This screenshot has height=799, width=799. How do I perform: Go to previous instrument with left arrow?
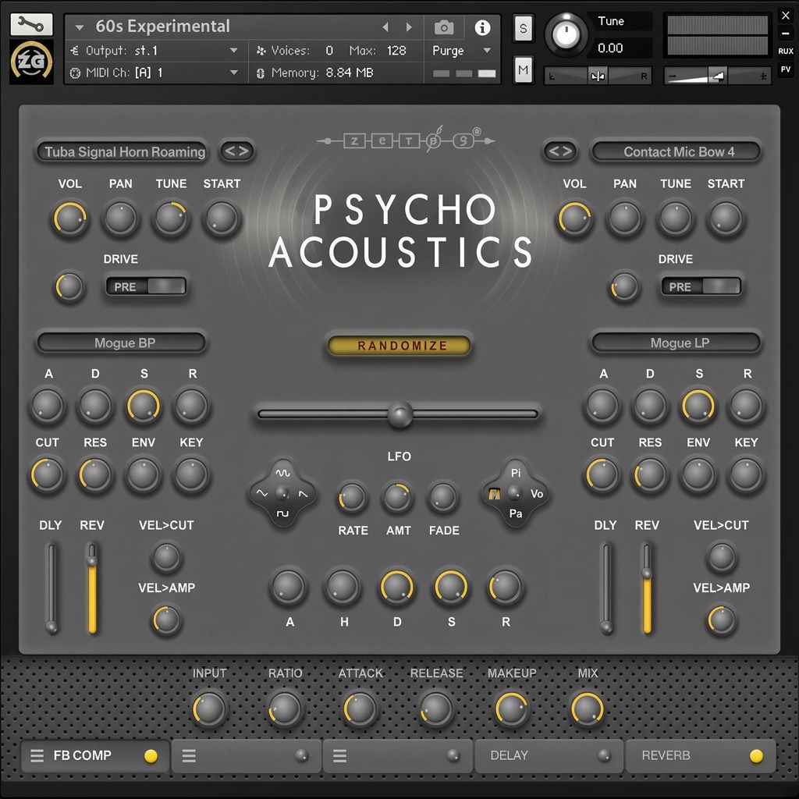(x=385, y=27)
